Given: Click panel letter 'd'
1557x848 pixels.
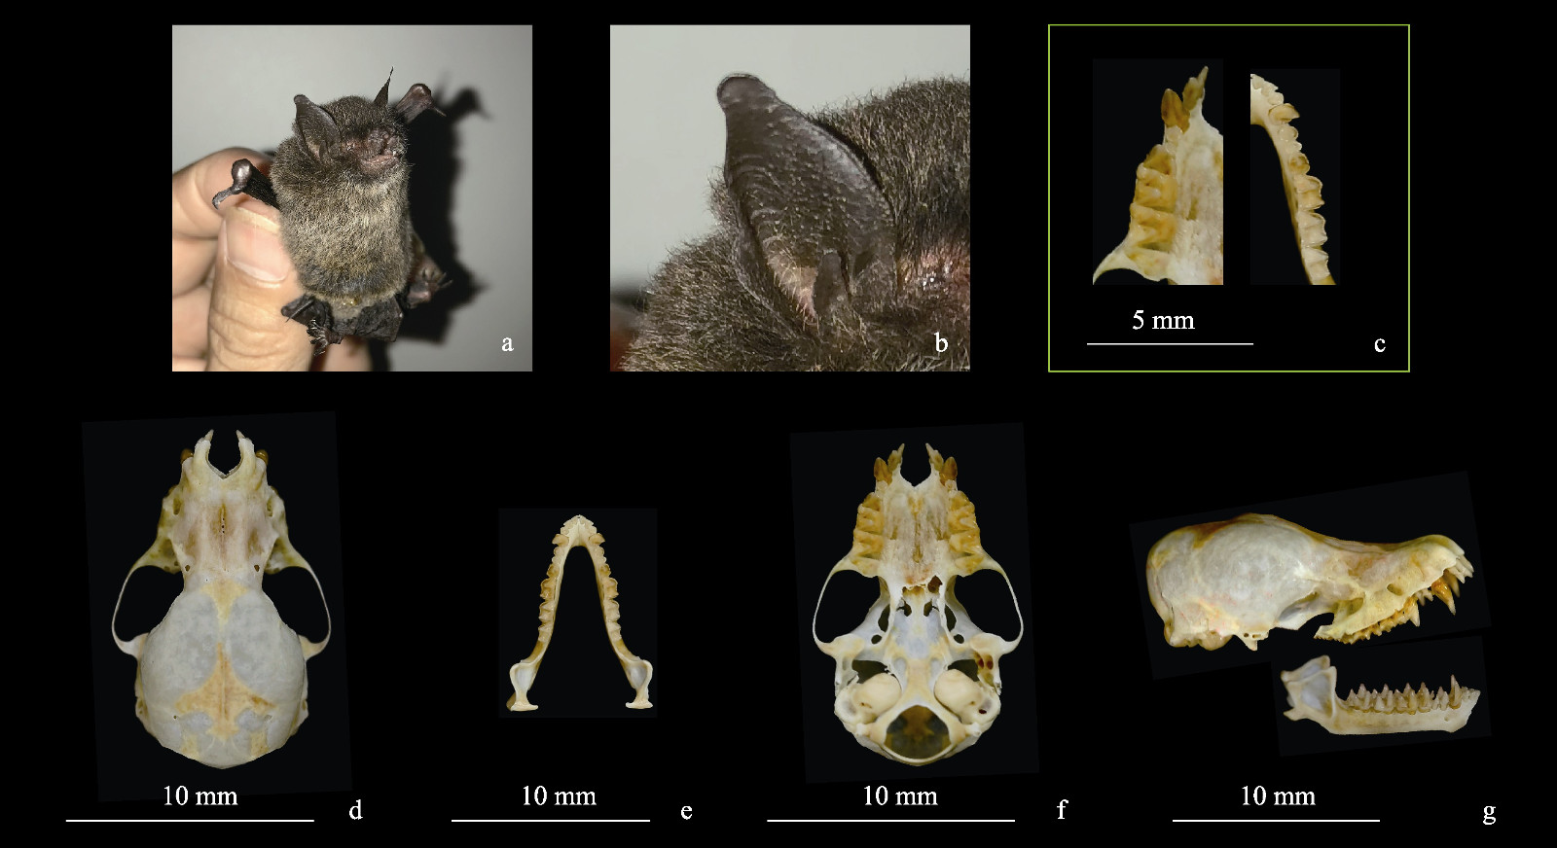Looking at the screenshot, I should (x=355, y=809).
